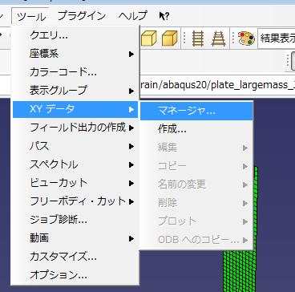295x292 pixels.
Task: Click the submenu arrow next to 動画
Action: click(x=131, y=238)
